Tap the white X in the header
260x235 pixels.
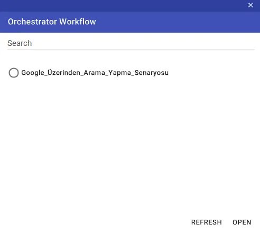250,5
